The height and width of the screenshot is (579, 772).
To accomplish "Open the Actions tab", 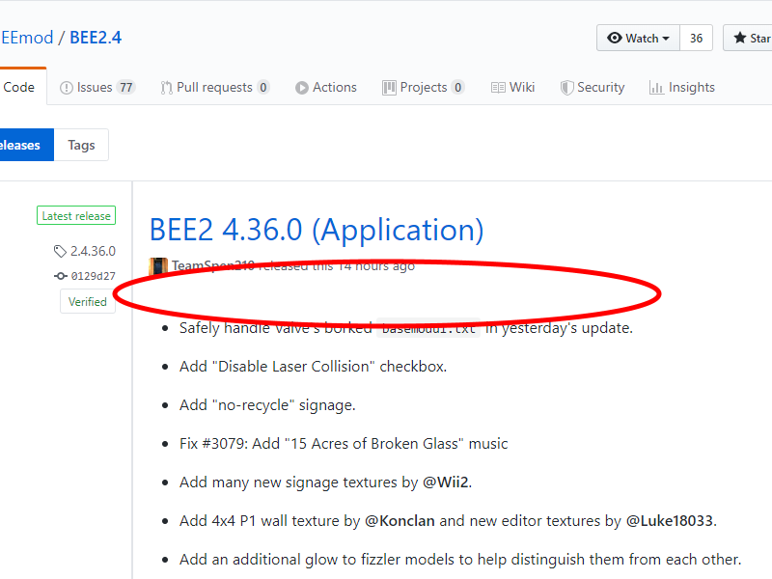I will [x=326, y=87].
